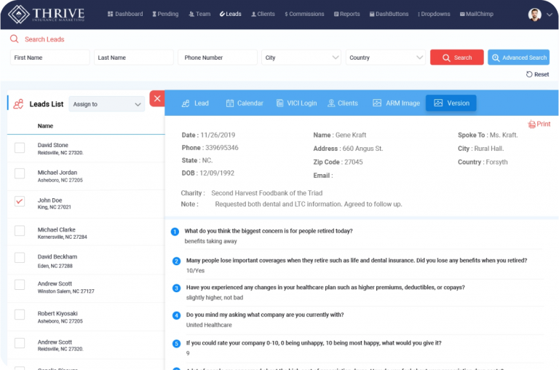Click the question number 3 badge
The height and width of the screenshot is (370, 559).
coord(176,288)
